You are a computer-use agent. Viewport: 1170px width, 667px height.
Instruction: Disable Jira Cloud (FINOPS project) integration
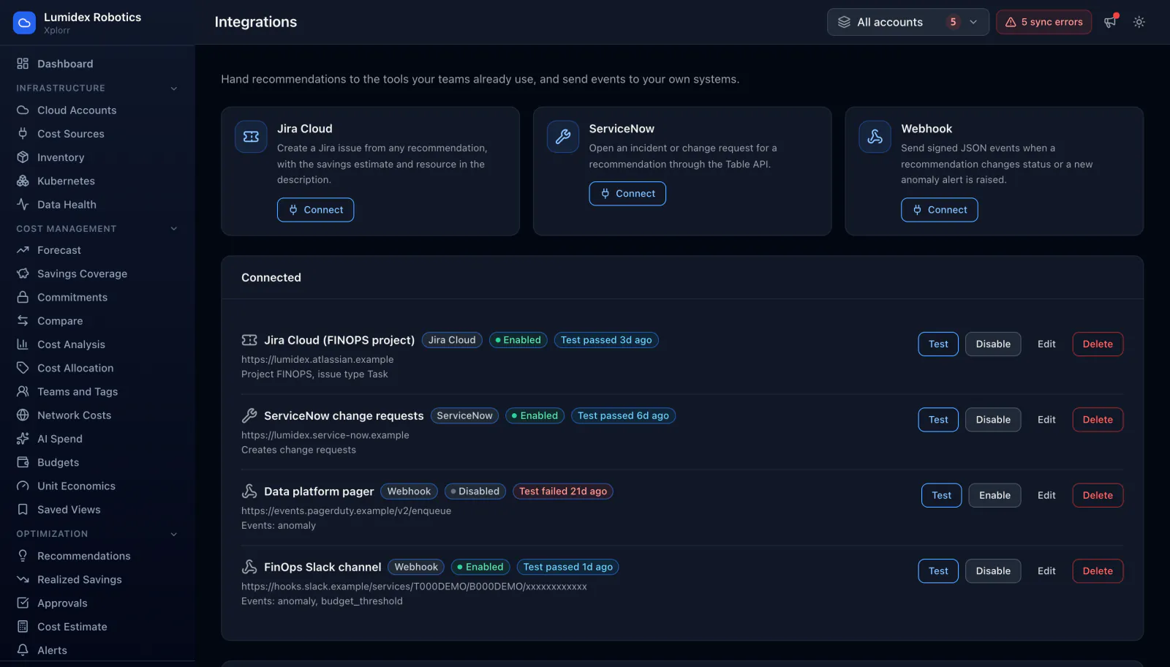coord(993,344)
